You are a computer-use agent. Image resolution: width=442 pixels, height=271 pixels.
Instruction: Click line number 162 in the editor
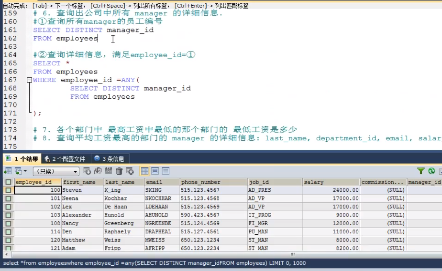coord(10,39)
